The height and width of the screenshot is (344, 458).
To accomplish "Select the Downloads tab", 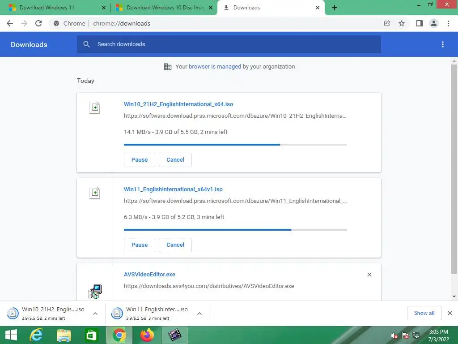I will click(271, 8).
